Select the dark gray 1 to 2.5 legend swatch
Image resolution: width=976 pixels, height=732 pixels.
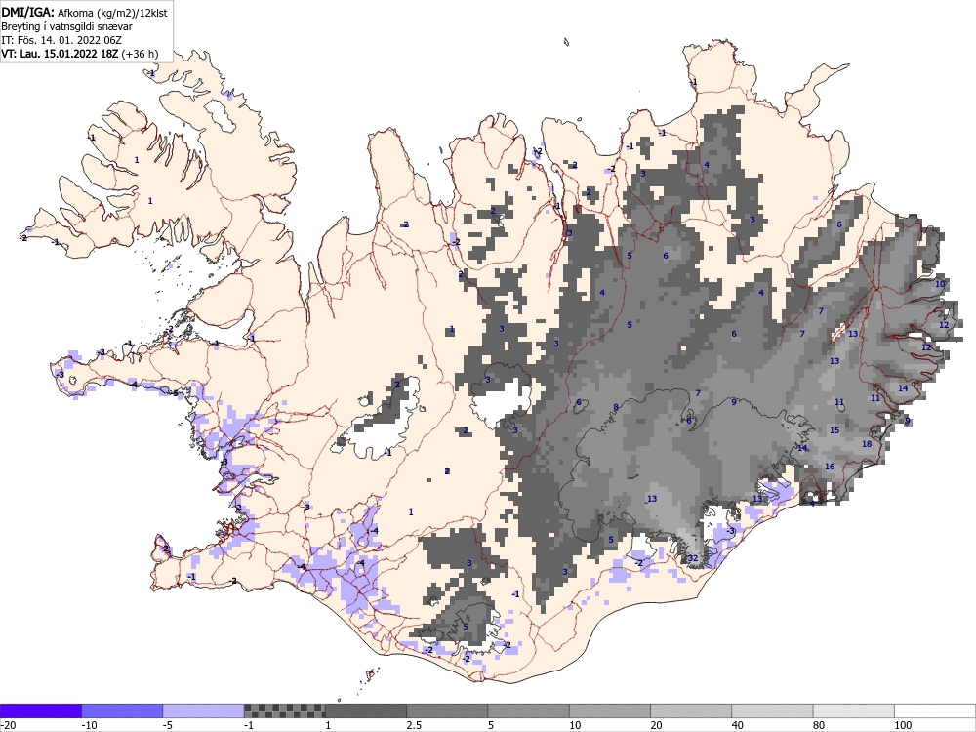[366, 711]
